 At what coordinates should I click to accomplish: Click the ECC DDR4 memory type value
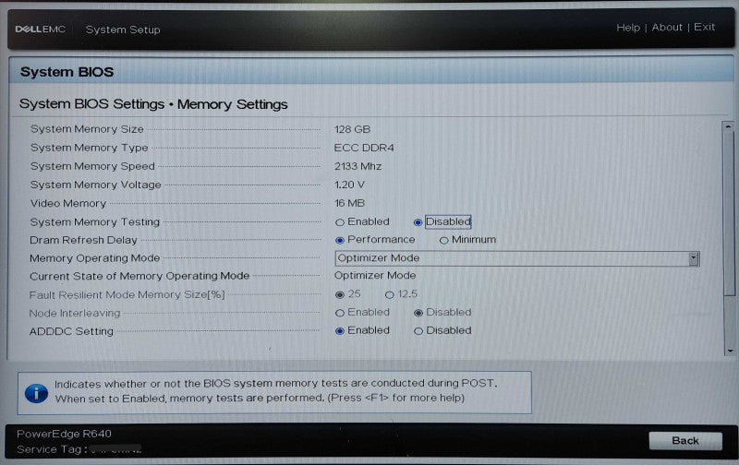click(364, 148)
